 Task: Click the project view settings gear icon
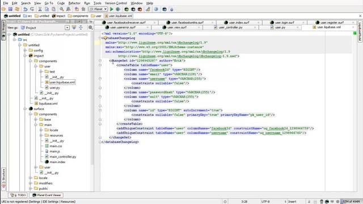tap(90, 28)
